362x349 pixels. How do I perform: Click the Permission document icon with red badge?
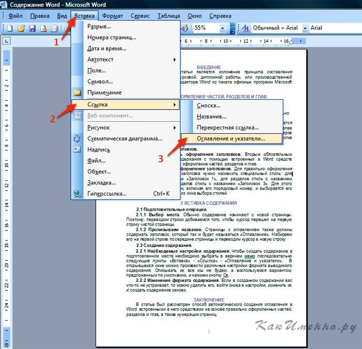[x=43, y=28]
